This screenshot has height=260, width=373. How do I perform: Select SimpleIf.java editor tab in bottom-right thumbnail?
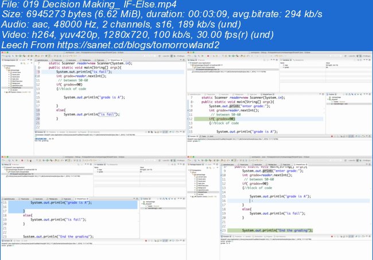point(301,164)
